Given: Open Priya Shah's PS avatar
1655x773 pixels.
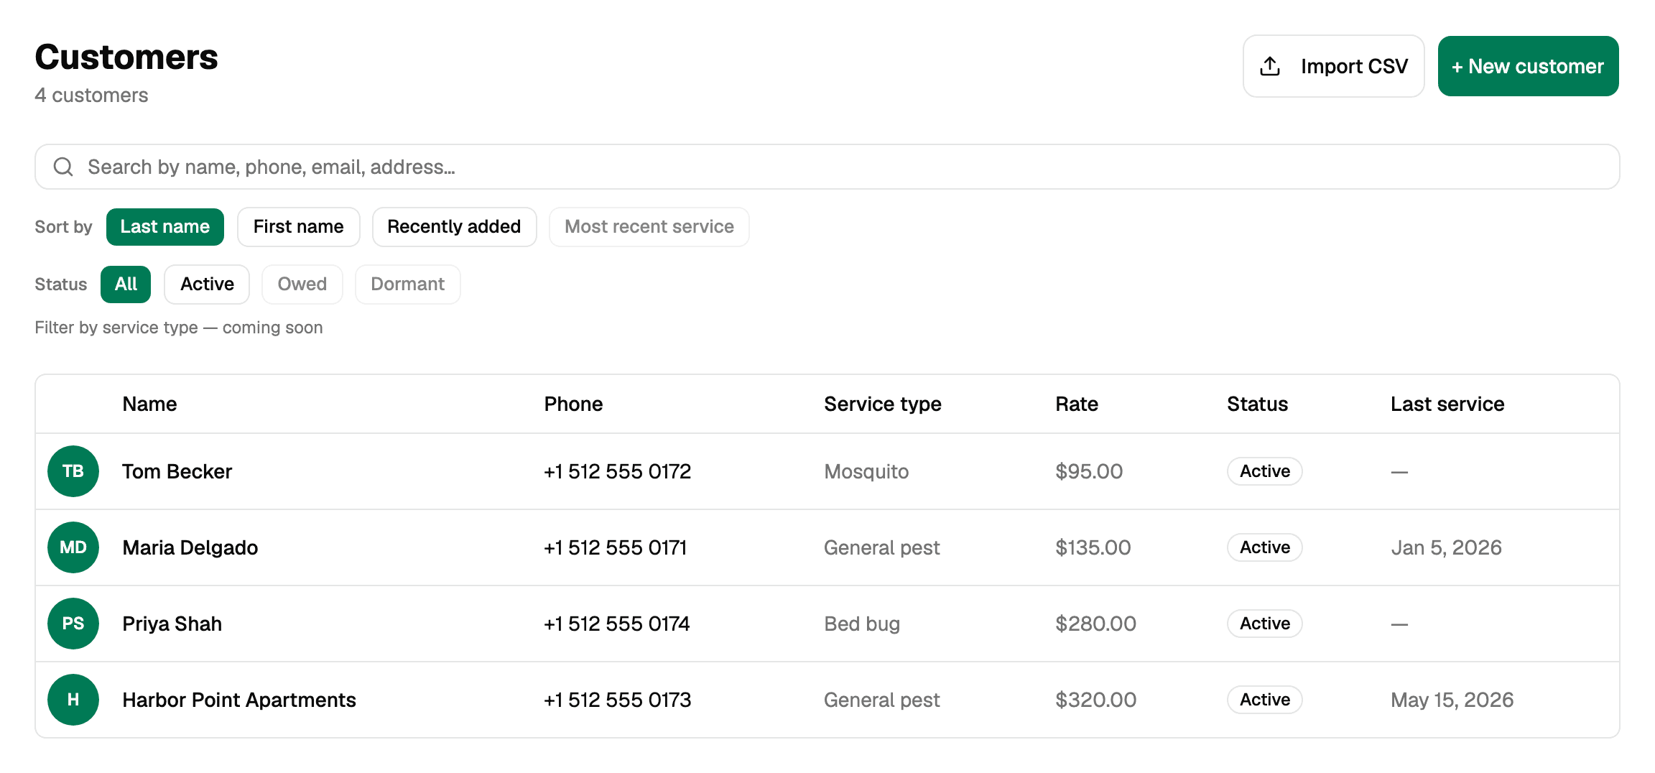Looking at the screenshot, I should point(73,624).
